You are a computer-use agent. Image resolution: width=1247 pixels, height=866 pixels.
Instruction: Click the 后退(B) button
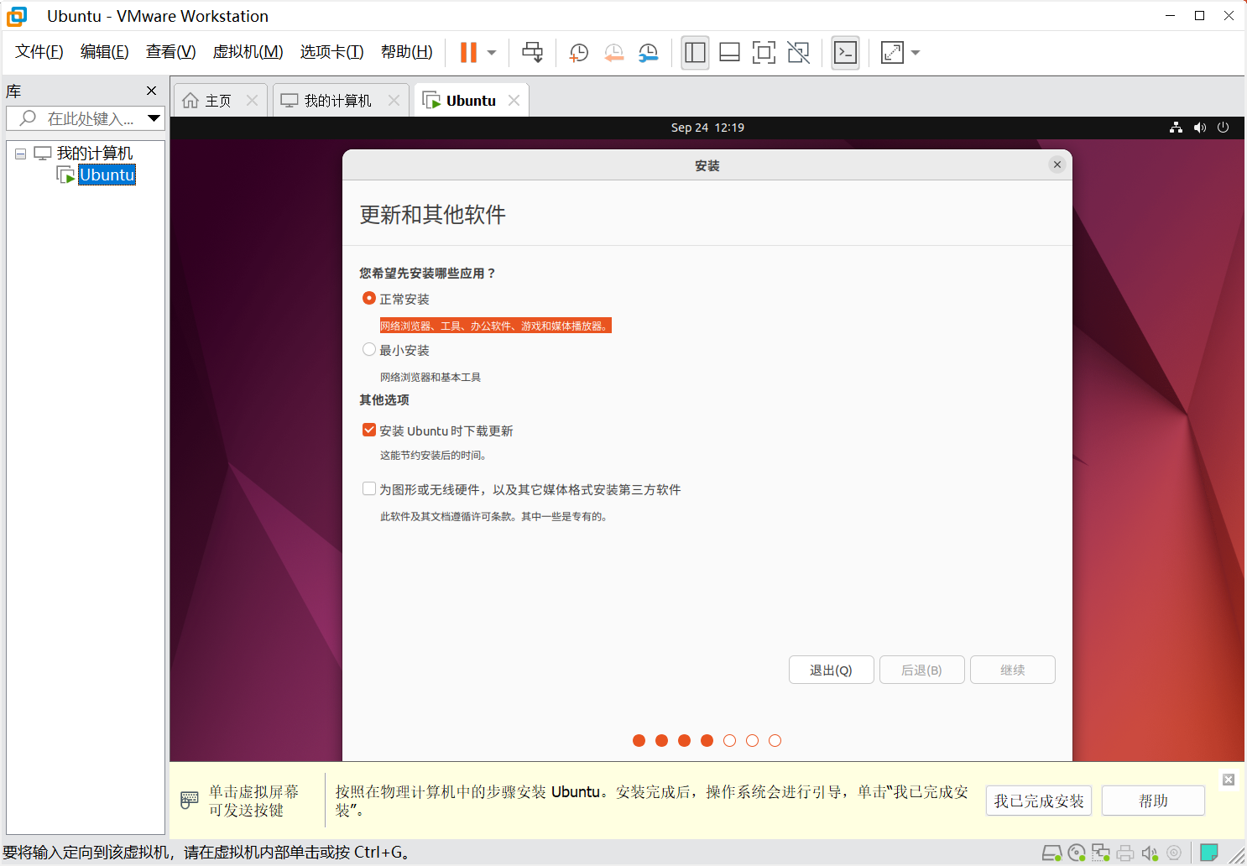coord(921,670)
